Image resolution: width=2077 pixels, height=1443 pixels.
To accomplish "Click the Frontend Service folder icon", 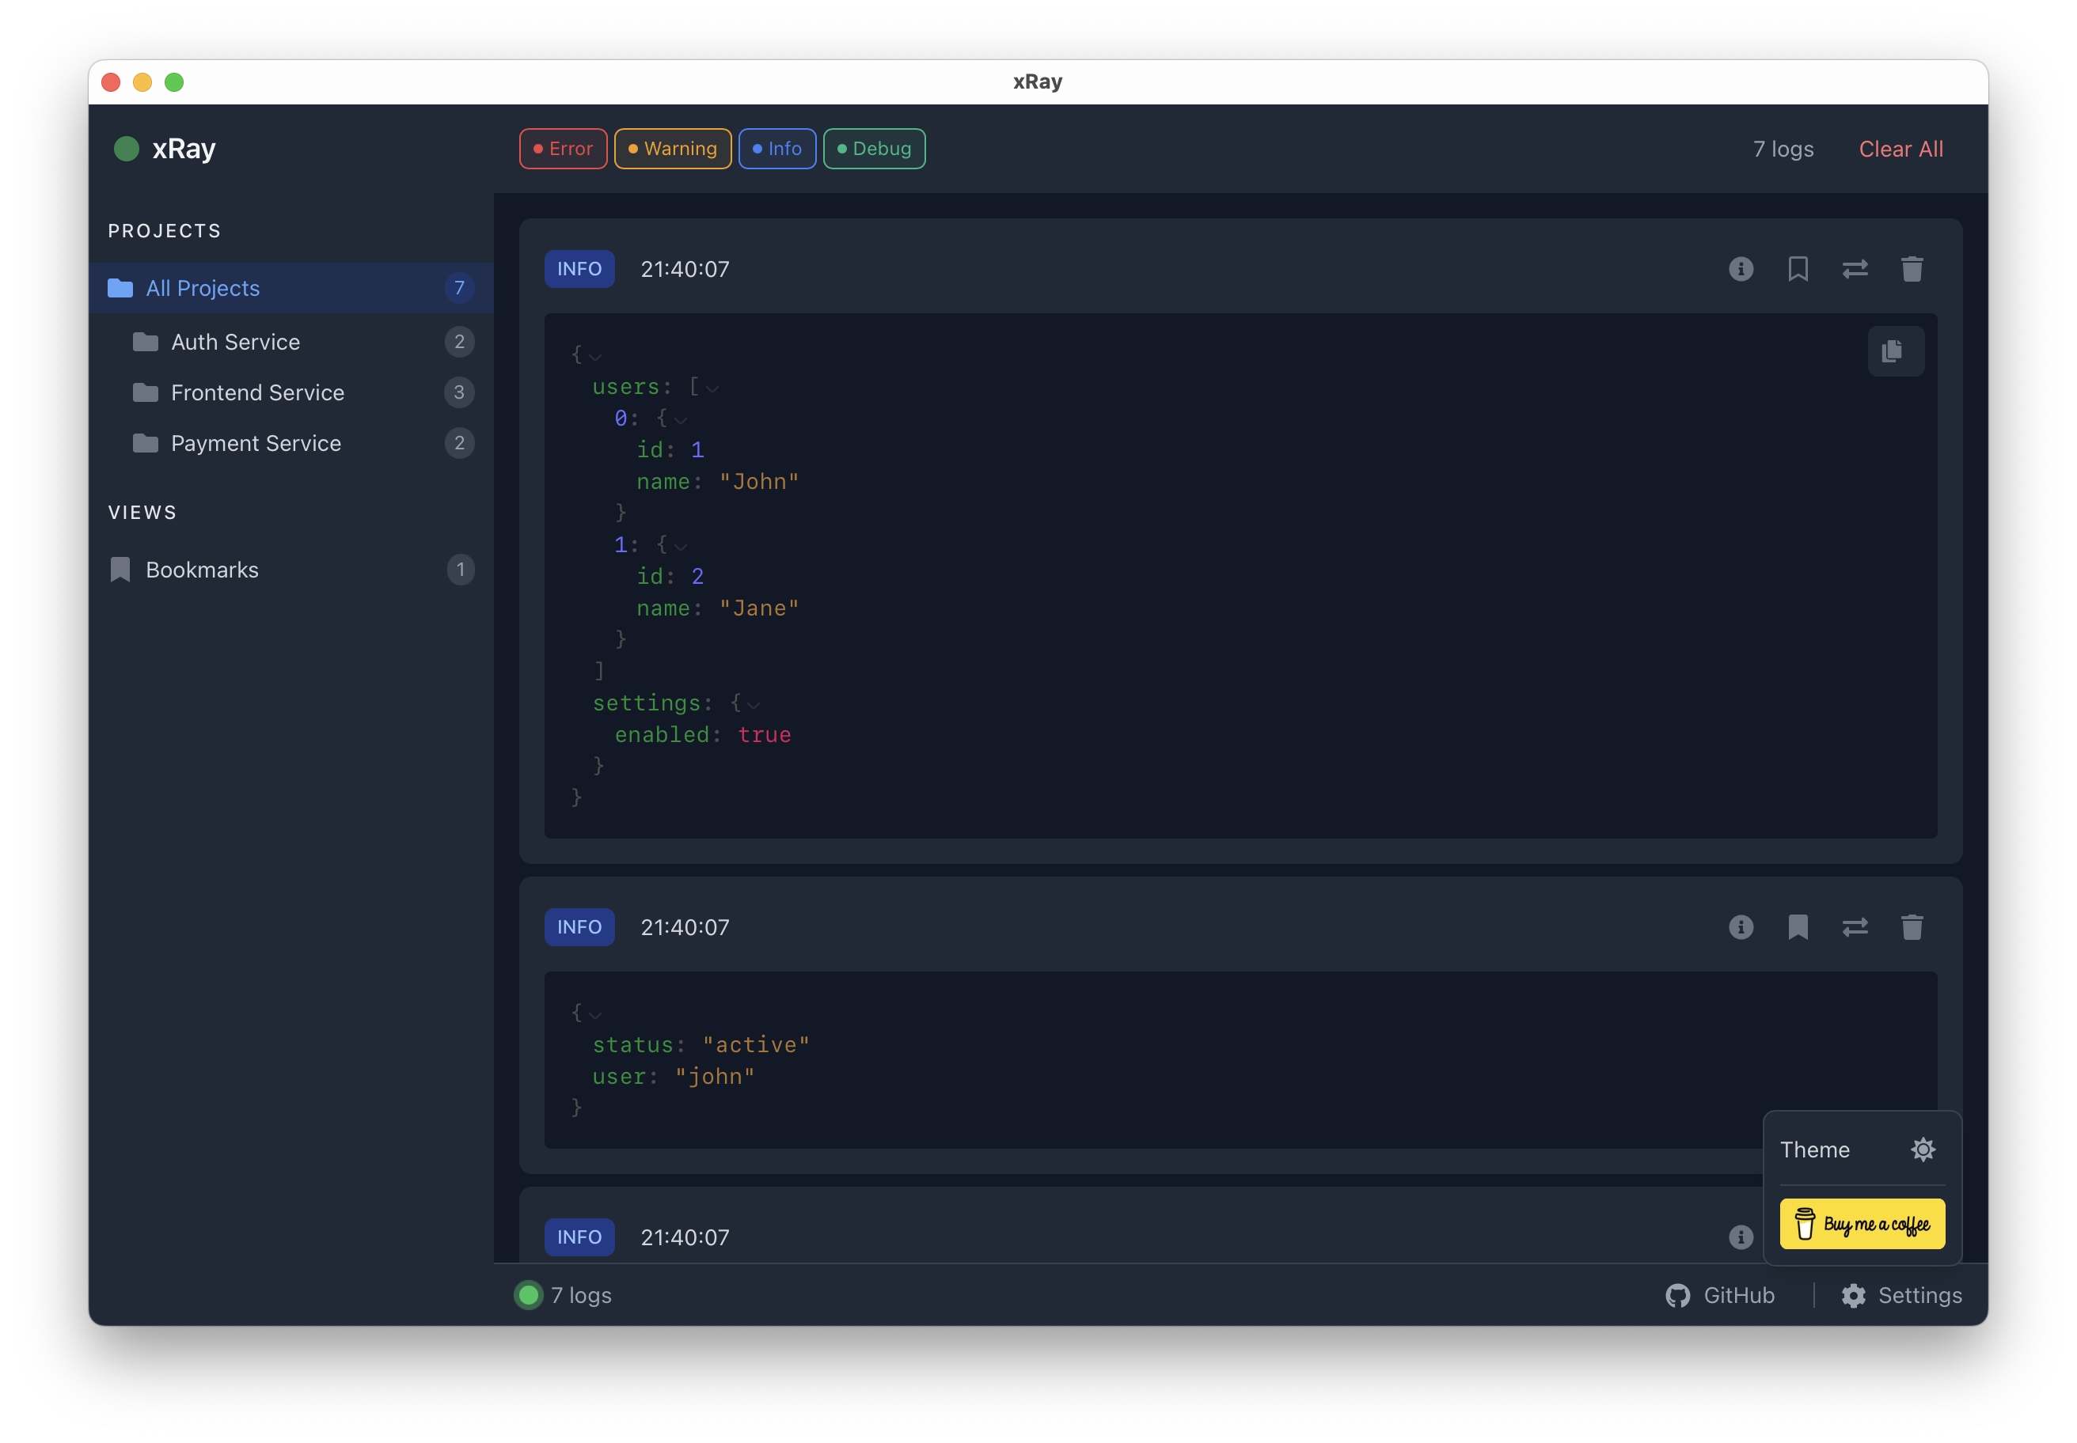I will 146,392.
